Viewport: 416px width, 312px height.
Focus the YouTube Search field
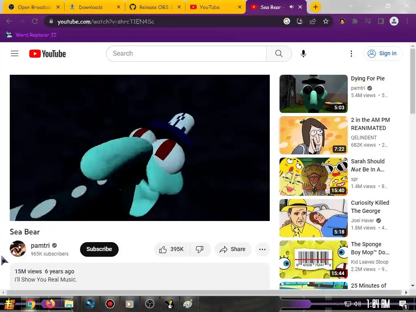point(186,54)
